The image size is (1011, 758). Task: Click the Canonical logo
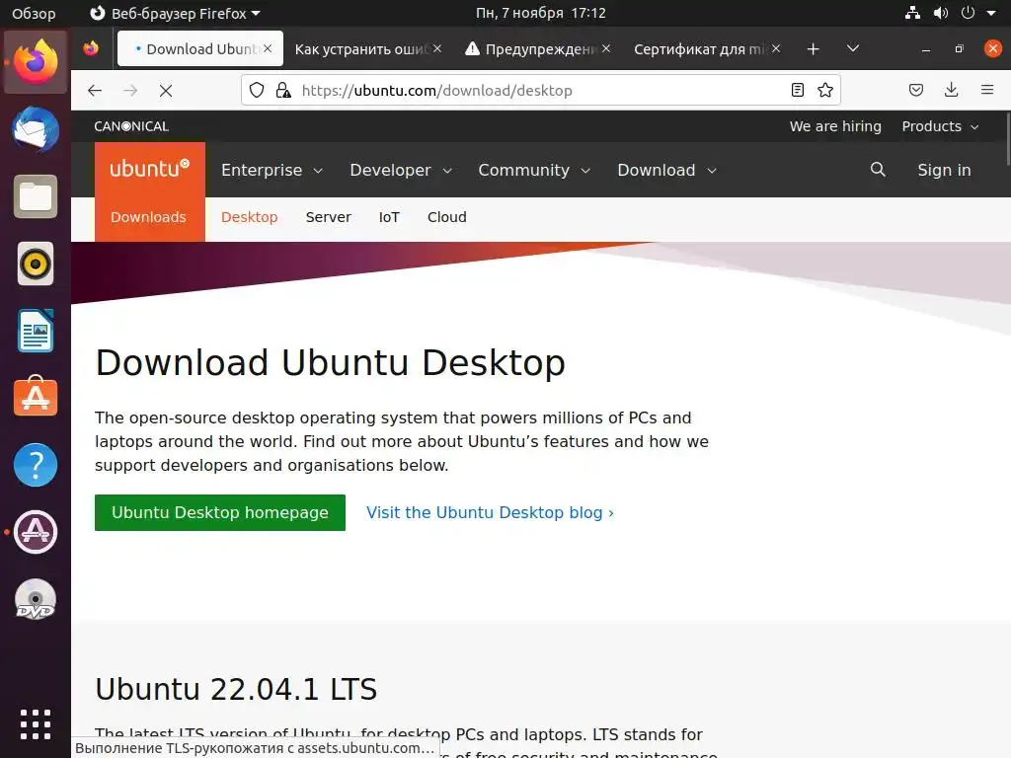[x=131, y=126]
